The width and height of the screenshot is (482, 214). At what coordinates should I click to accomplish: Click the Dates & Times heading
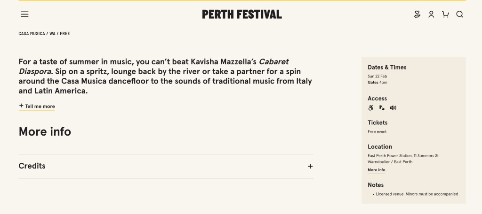387,67
